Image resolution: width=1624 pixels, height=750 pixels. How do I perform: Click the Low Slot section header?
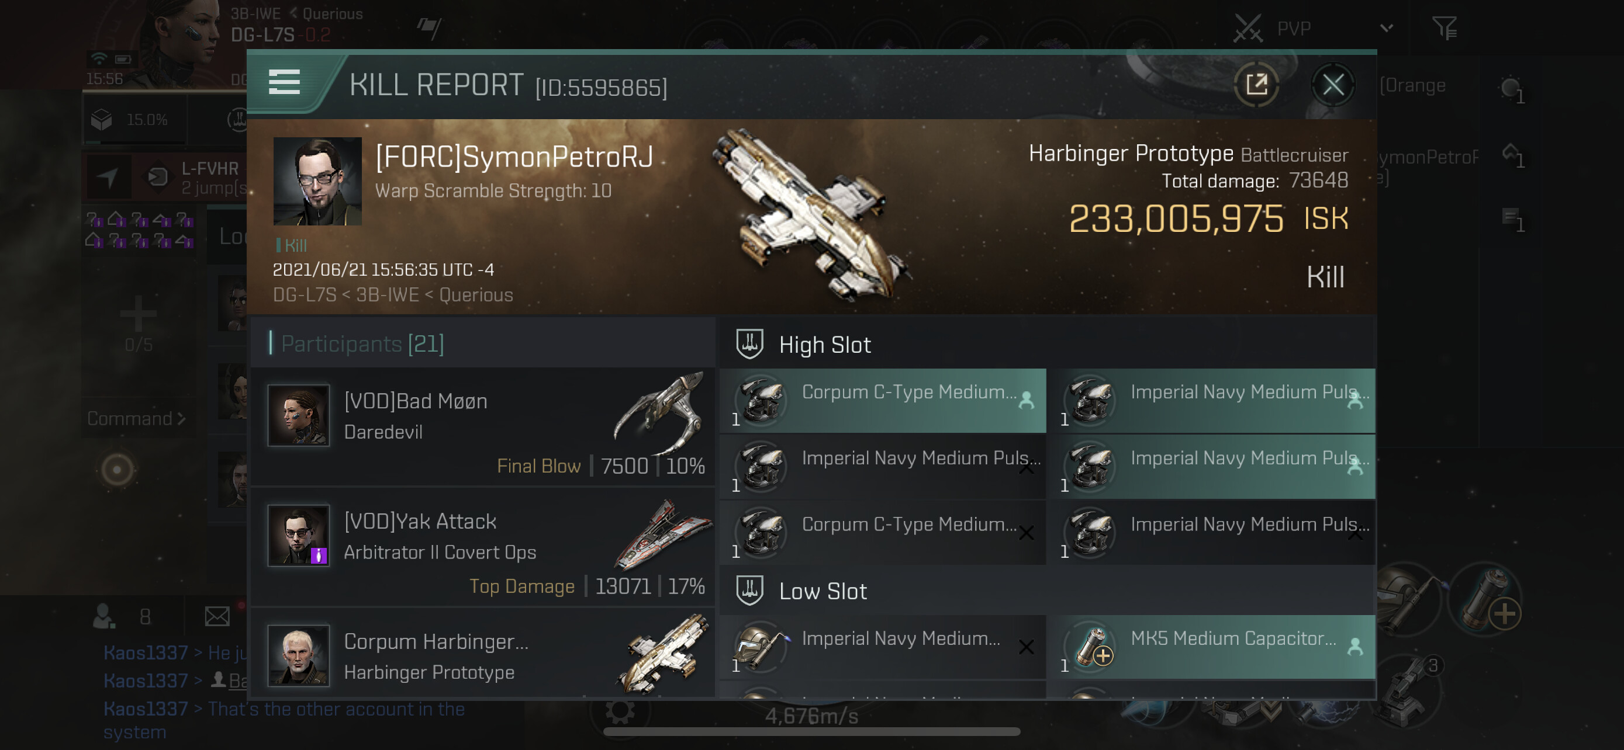pos(822,591)
